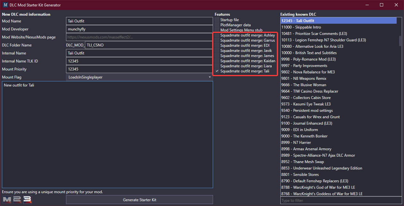
Task: Select 9000 - The Kenneth Bonker
Action: [x=338, y=136]
